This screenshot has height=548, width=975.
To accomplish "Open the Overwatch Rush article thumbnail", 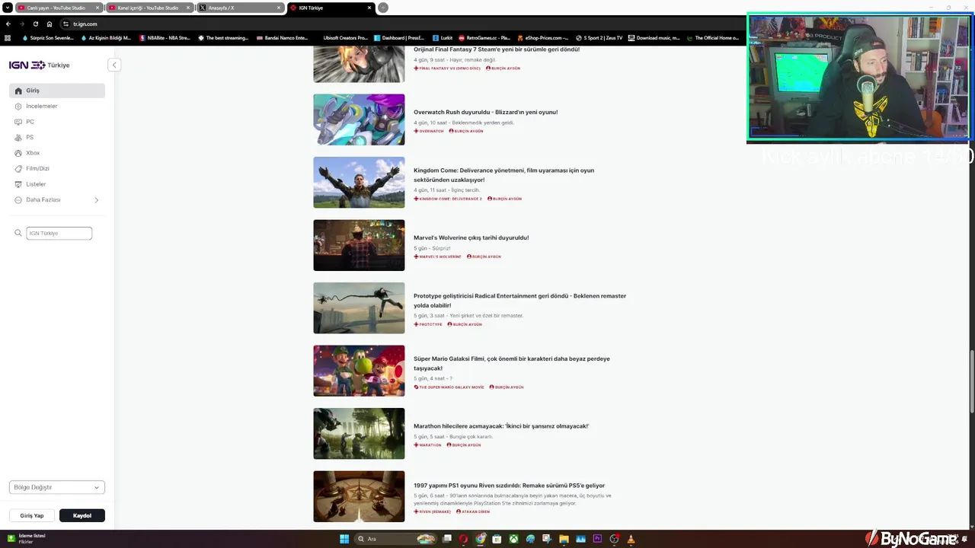I will click(x=359, y=119).
